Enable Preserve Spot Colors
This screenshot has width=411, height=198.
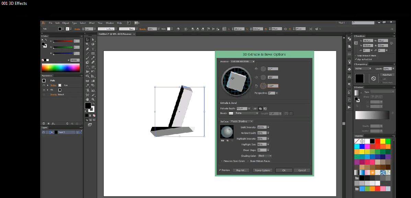pos(221,161)
